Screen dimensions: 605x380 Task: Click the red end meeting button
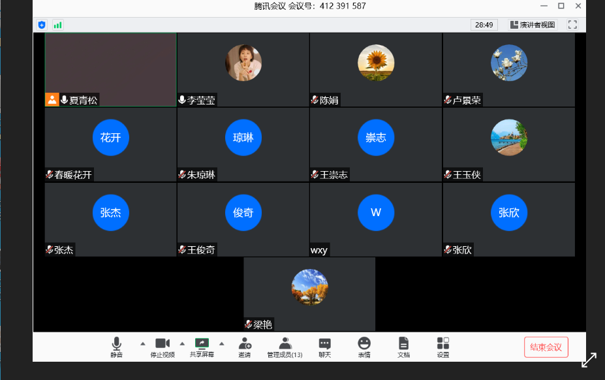click(546, 347)
